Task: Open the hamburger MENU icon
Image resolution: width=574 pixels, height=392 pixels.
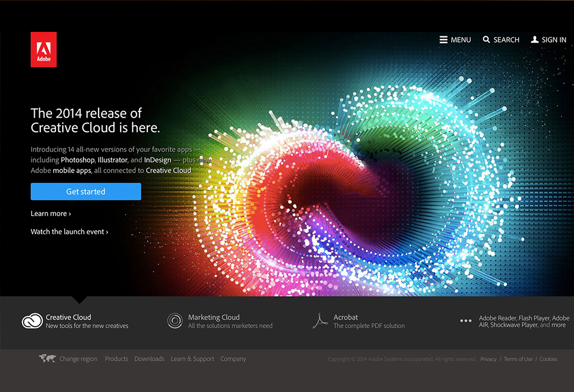Action: (443, 40)
